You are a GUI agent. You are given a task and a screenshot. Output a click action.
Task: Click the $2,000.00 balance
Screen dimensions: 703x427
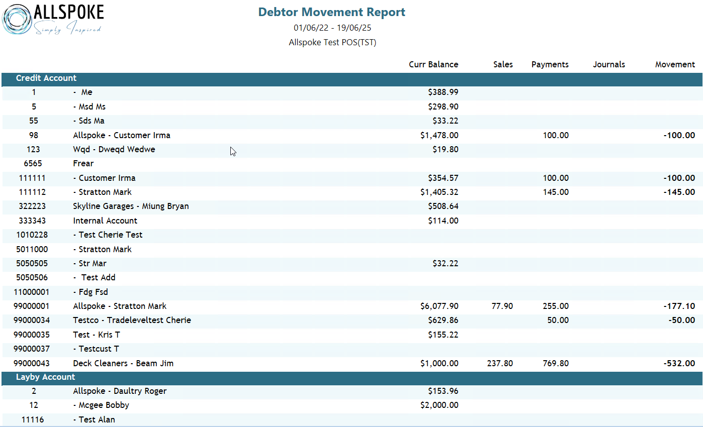click(x=439, y=405)
